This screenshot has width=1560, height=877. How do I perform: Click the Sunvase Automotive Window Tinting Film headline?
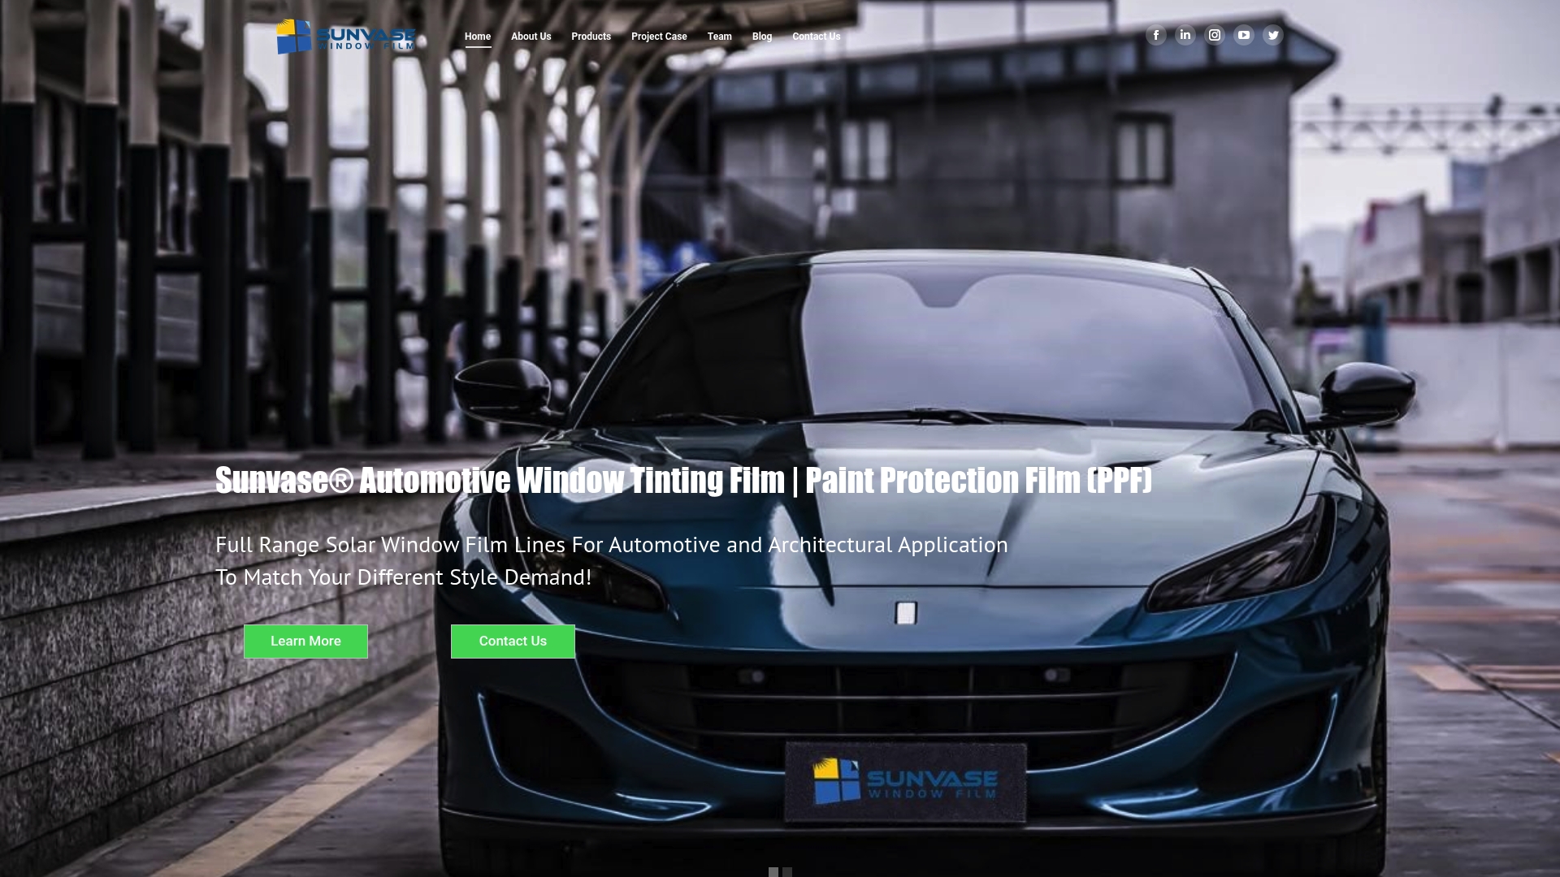[x=683, y=480]
